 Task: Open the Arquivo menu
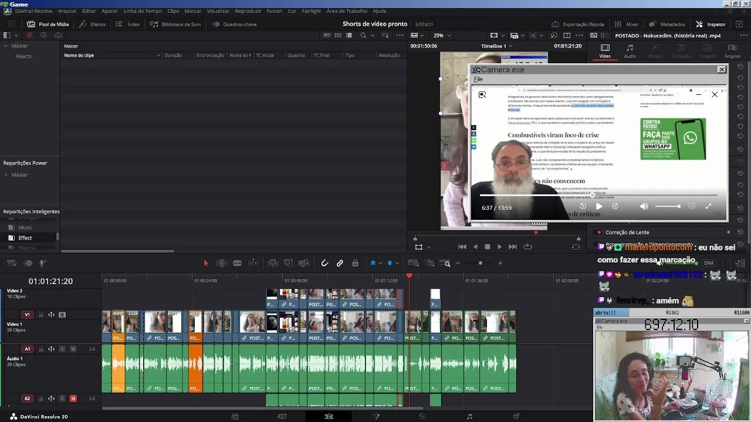coord(67,11)
